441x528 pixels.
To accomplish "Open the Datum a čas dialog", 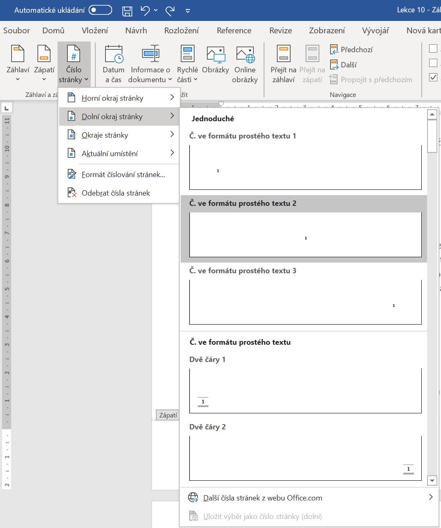I will coord(113,64).
